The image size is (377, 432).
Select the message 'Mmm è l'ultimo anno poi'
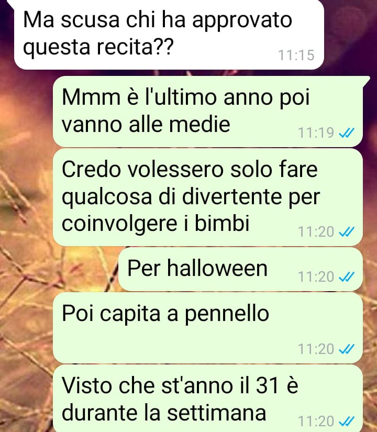(208, 112)
